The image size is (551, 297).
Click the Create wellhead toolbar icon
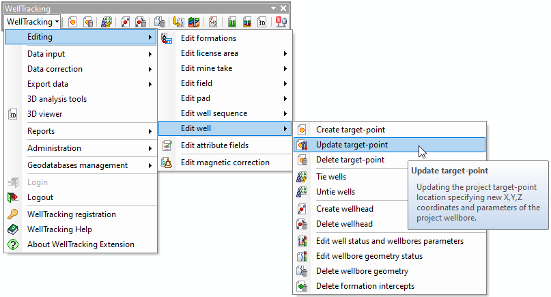[x=125, y=22]
